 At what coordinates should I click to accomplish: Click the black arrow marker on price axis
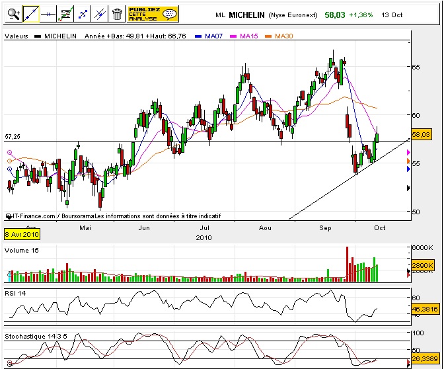408,188
